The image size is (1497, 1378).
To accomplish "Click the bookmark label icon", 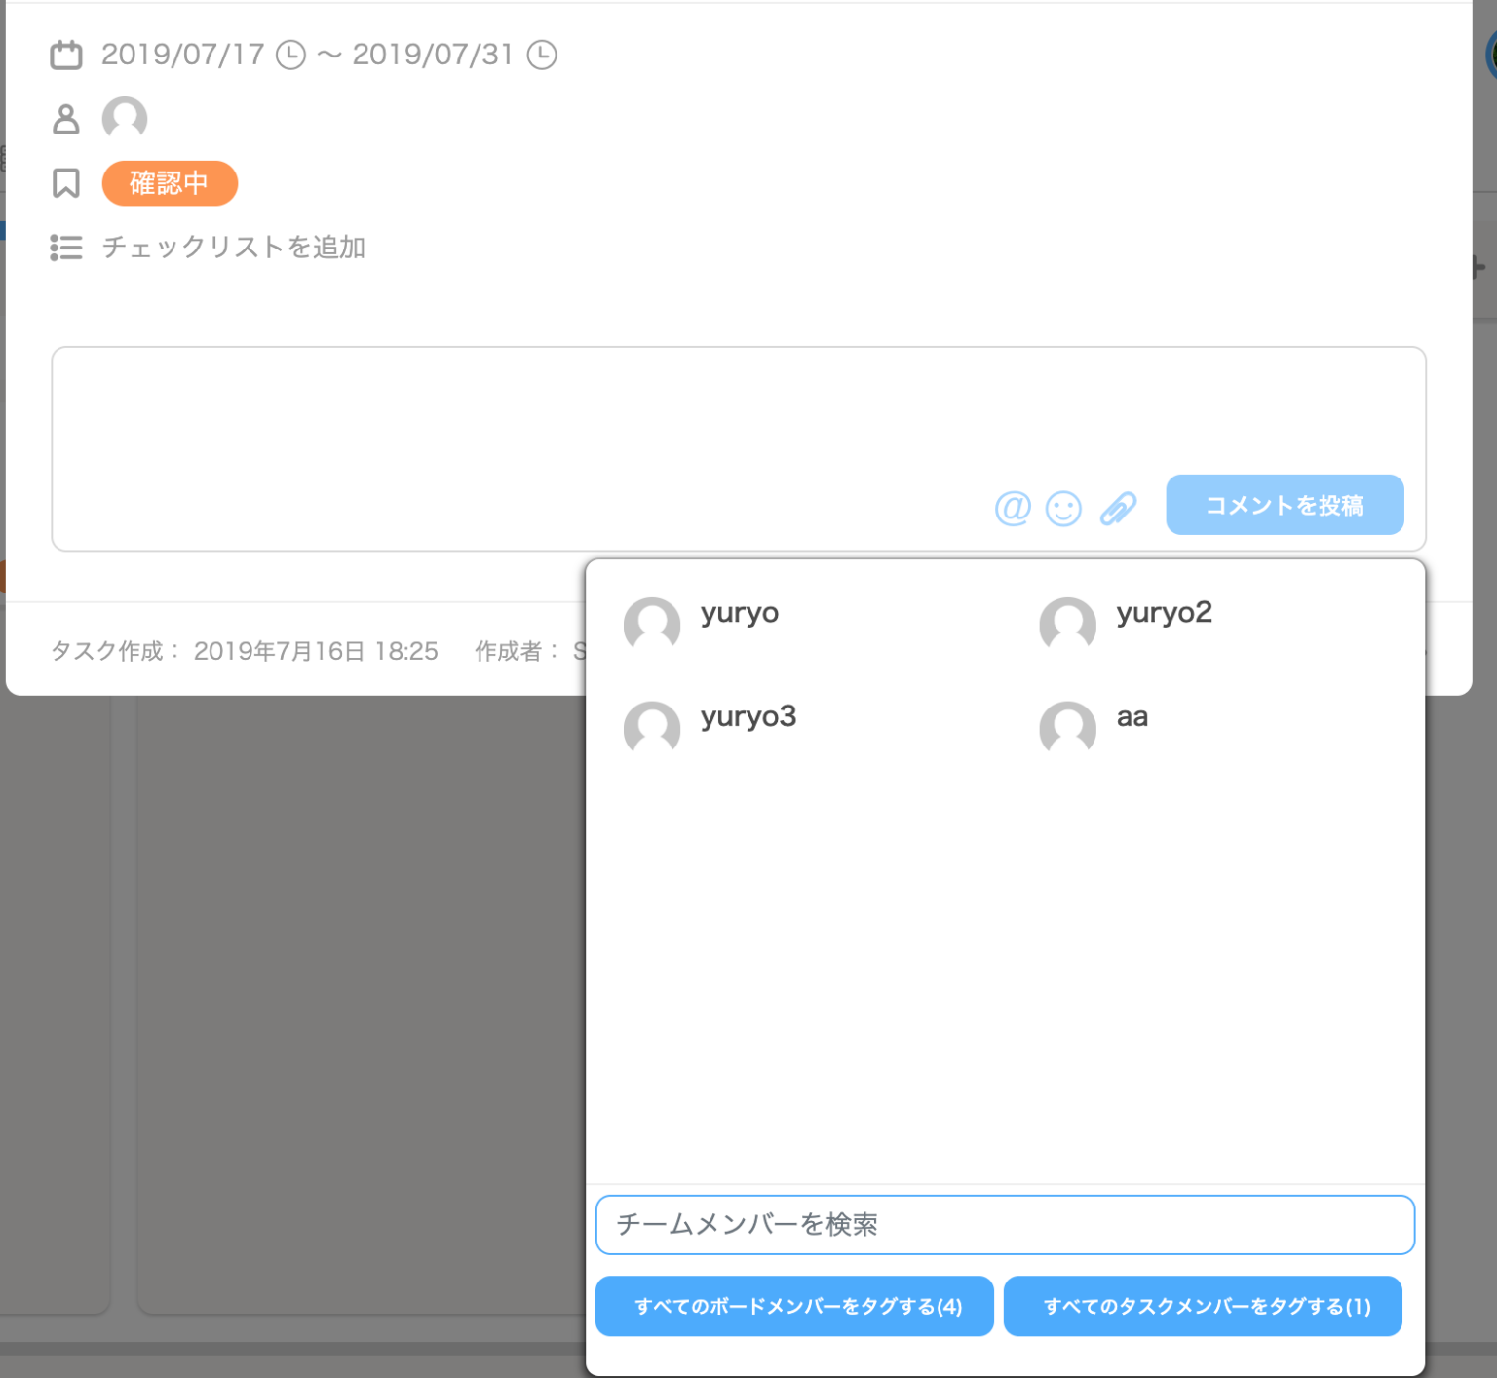I will point(66,182).
